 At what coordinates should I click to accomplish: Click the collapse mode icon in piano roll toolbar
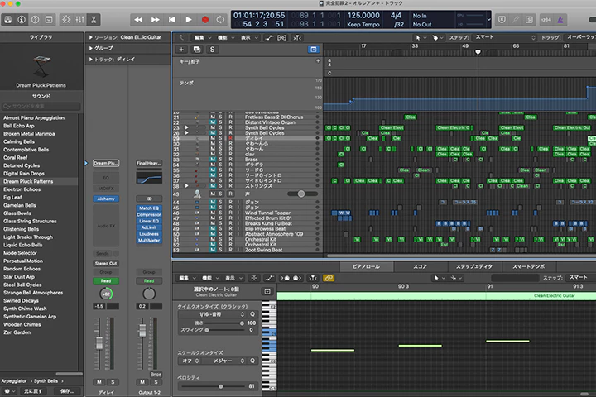(254, 278)
